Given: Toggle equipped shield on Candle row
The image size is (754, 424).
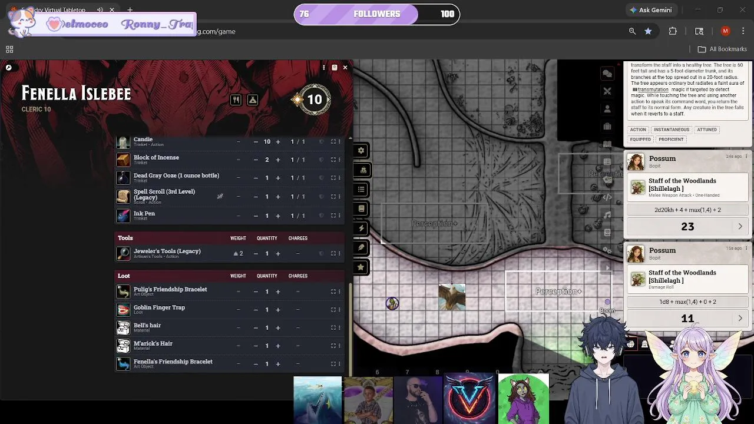Looking at the screenshot, I should 321,142.
